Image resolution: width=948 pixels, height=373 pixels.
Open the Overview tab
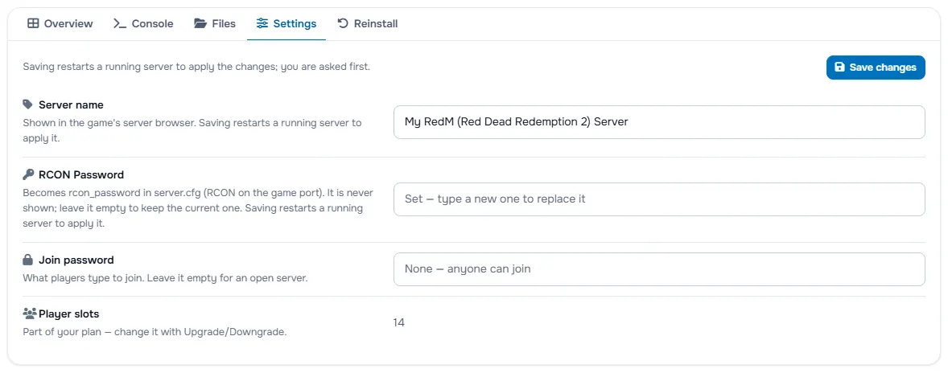click(60, 23)
